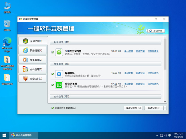
Task: Click 保存安装包 for 爱奇艺视频
Action: 153,84
